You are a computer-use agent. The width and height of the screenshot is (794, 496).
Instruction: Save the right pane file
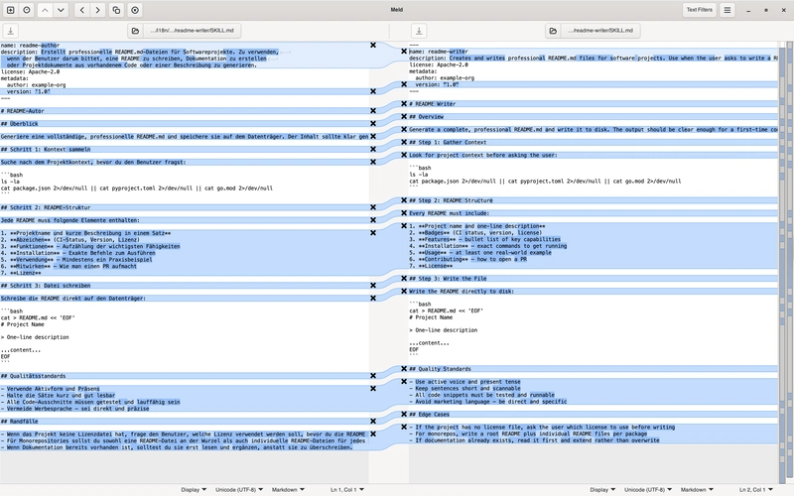coord(418,31)
